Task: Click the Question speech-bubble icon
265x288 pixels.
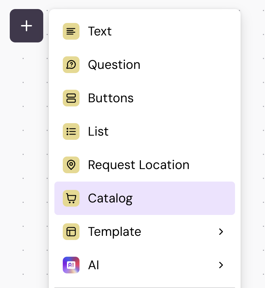Action: pyautogui.click(x=71, y=65)
